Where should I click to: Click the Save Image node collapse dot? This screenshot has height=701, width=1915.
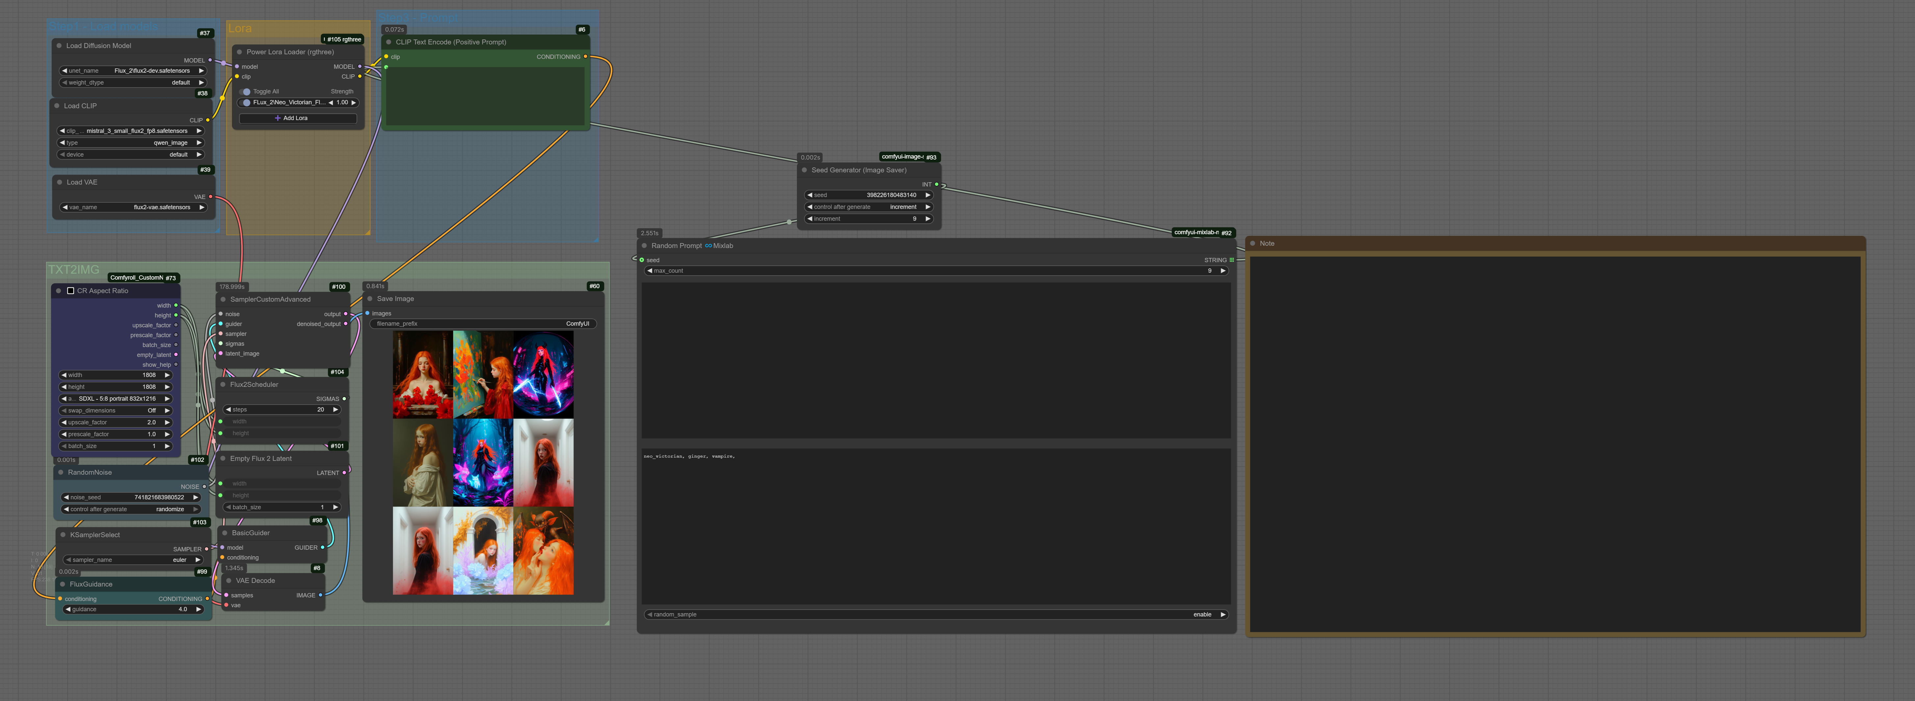[370, 299]
